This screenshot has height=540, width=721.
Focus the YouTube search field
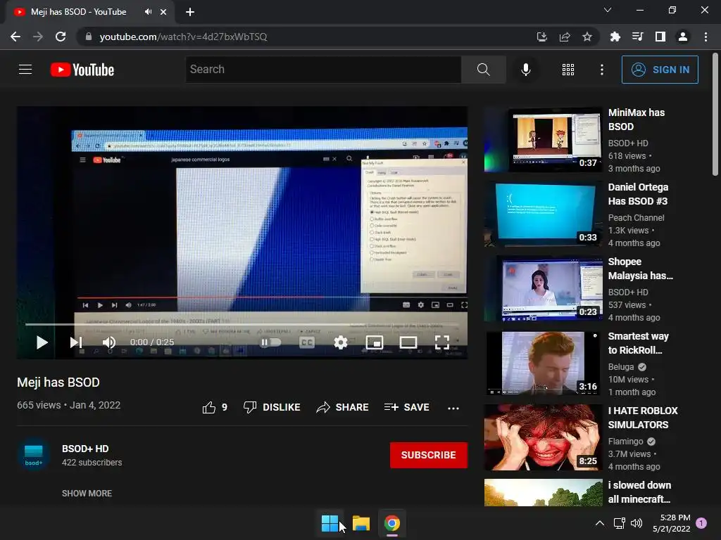pyautogui.click(x=324, y=70)
